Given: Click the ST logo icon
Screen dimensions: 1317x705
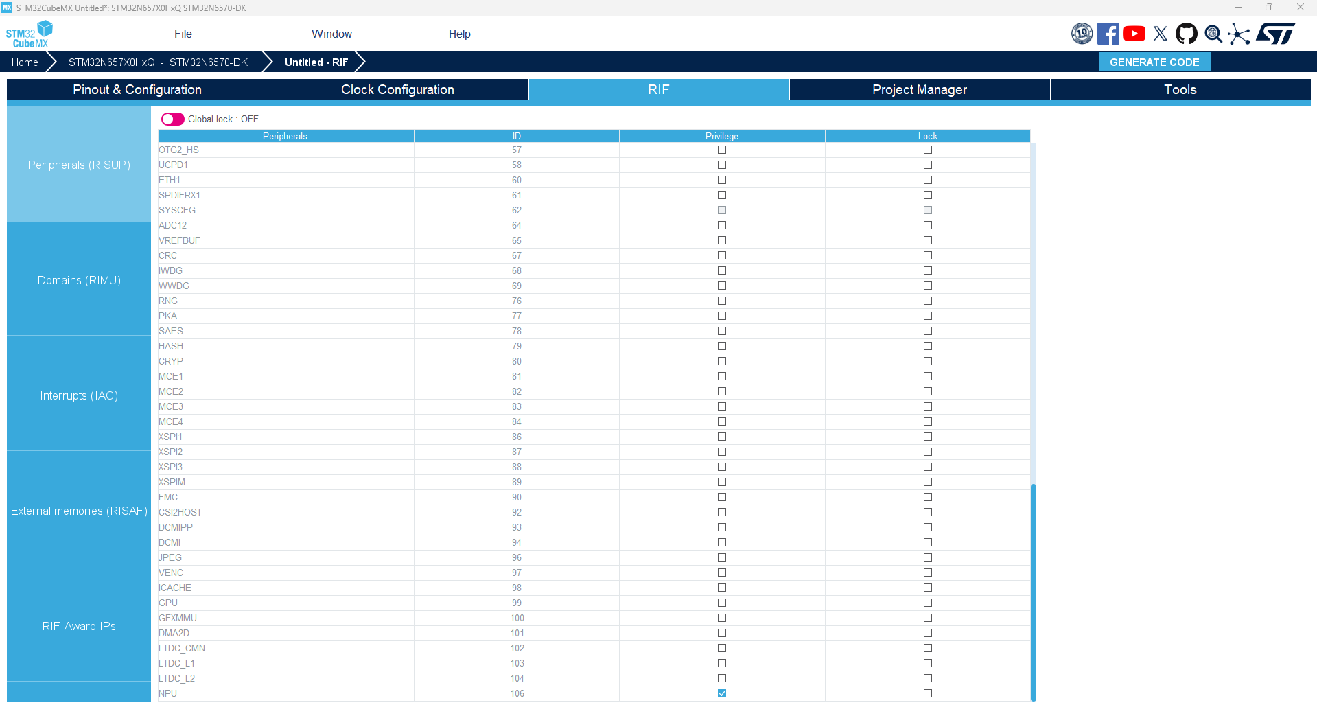Looking at the screenshot, I should pos(1276,34).
